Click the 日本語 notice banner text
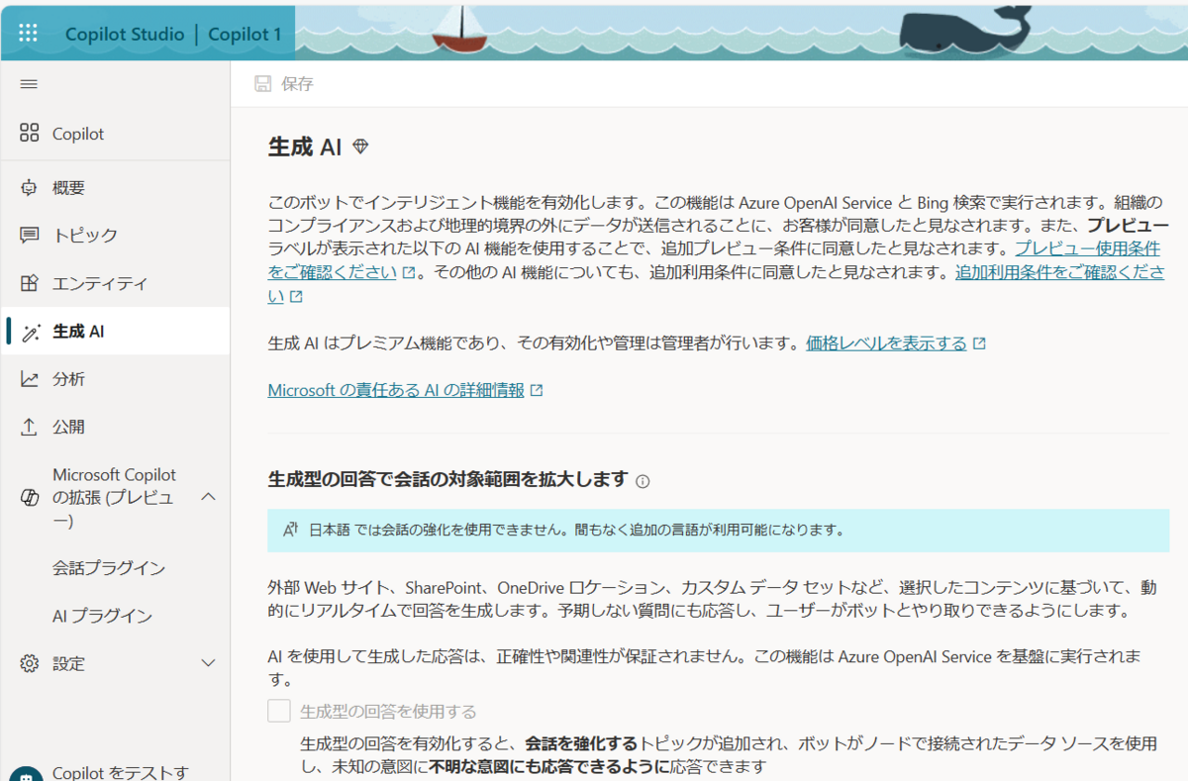Image resolution: width=1188 pixels, height=781 pixels. 575,530
